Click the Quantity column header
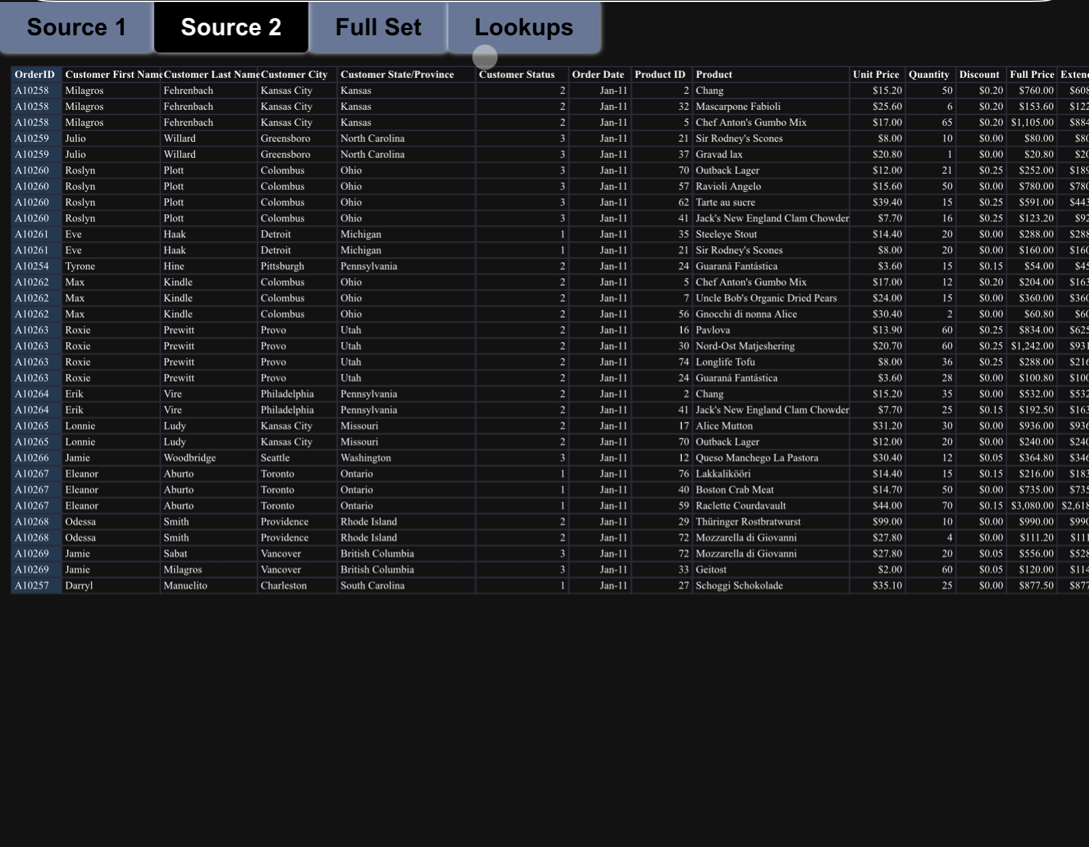Screen dimensions: 1089x847 pos(931,75)
